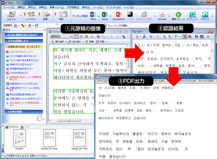Open the 表示(V) menu
The height and width of the screenshot is (159, 217).
click(32, 7)
